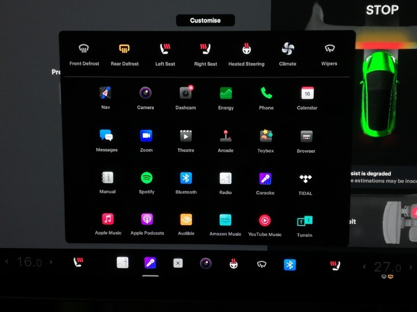Launch the Toybox app

coord(266,136)
